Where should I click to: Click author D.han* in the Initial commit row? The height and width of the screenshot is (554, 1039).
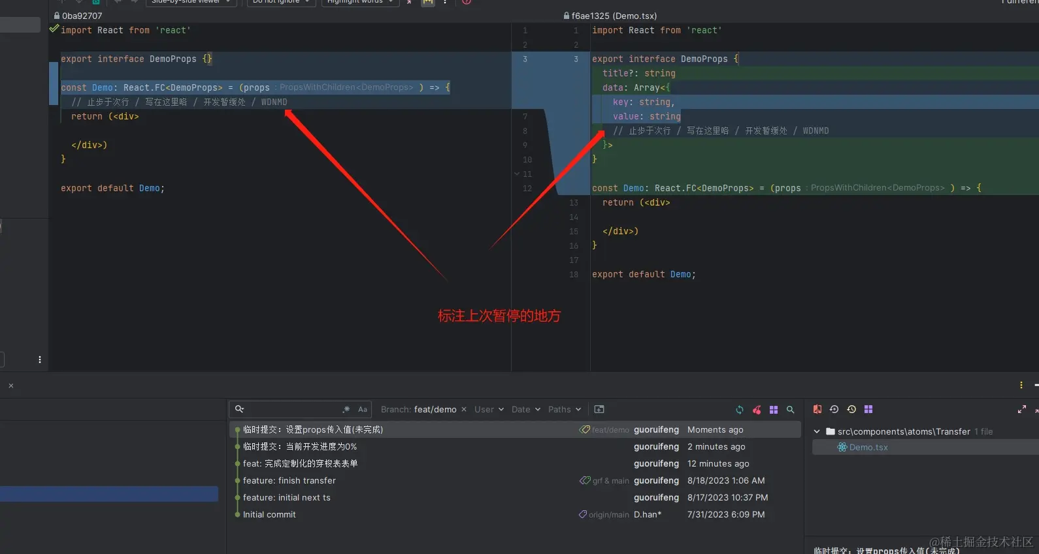(x=648, y=515)
